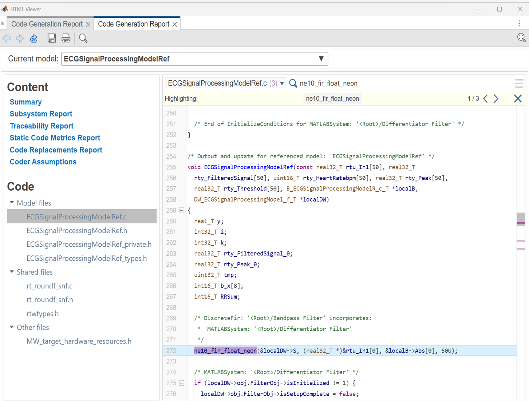The image size is (529, 401).
Task: Open the Subsystem Report link
Action: (x=41, y=114)
